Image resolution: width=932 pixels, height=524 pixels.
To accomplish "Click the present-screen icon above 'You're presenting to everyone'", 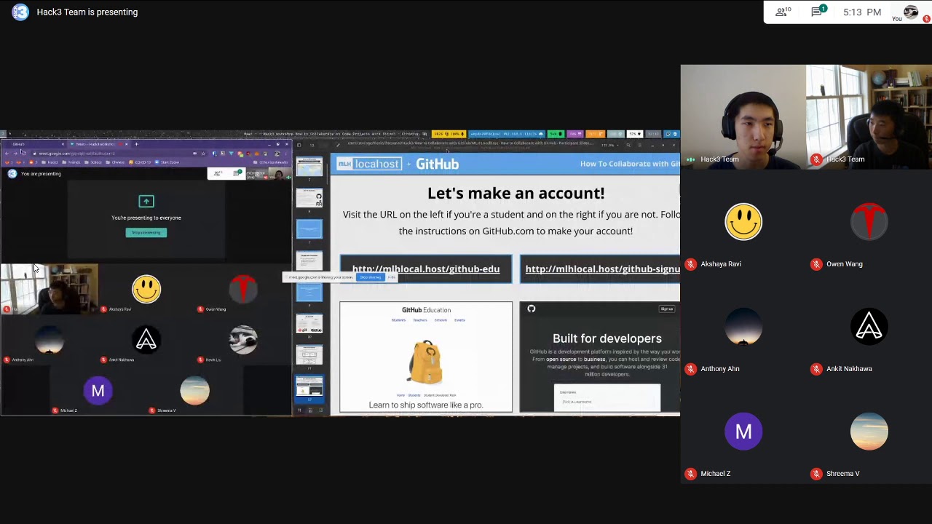I will click(146, 201).
